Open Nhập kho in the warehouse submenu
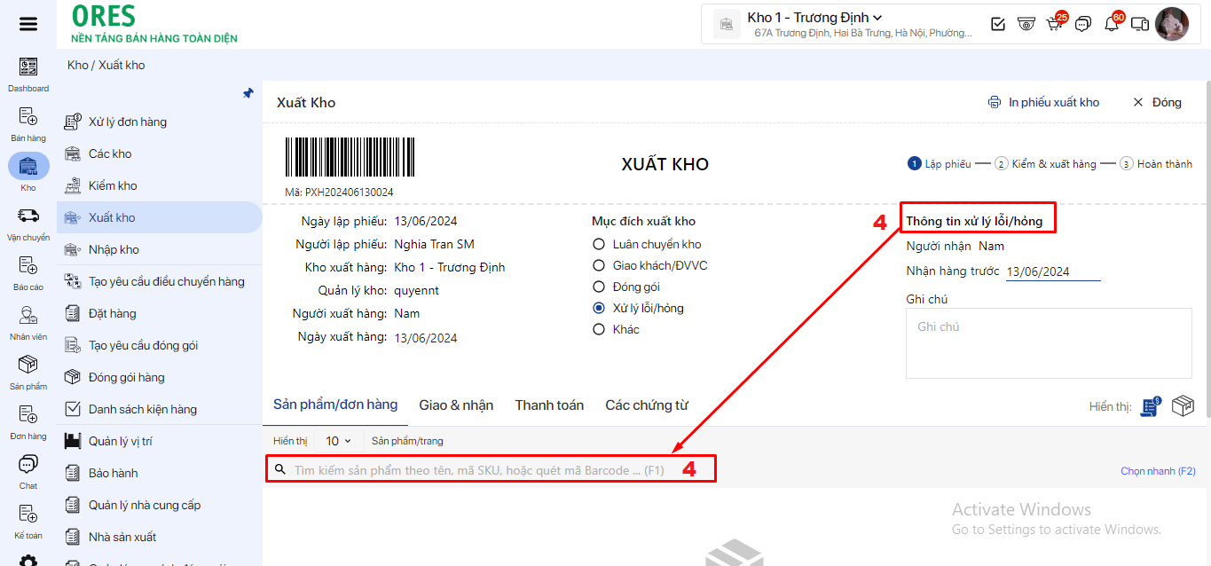1211x566 pixels. [x=114, y=250]
